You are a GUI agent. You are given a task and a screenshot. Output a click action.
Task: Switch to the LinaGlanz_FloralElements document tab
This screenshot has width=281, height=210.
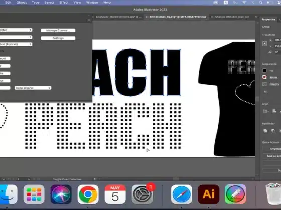[x=118, y=17]
